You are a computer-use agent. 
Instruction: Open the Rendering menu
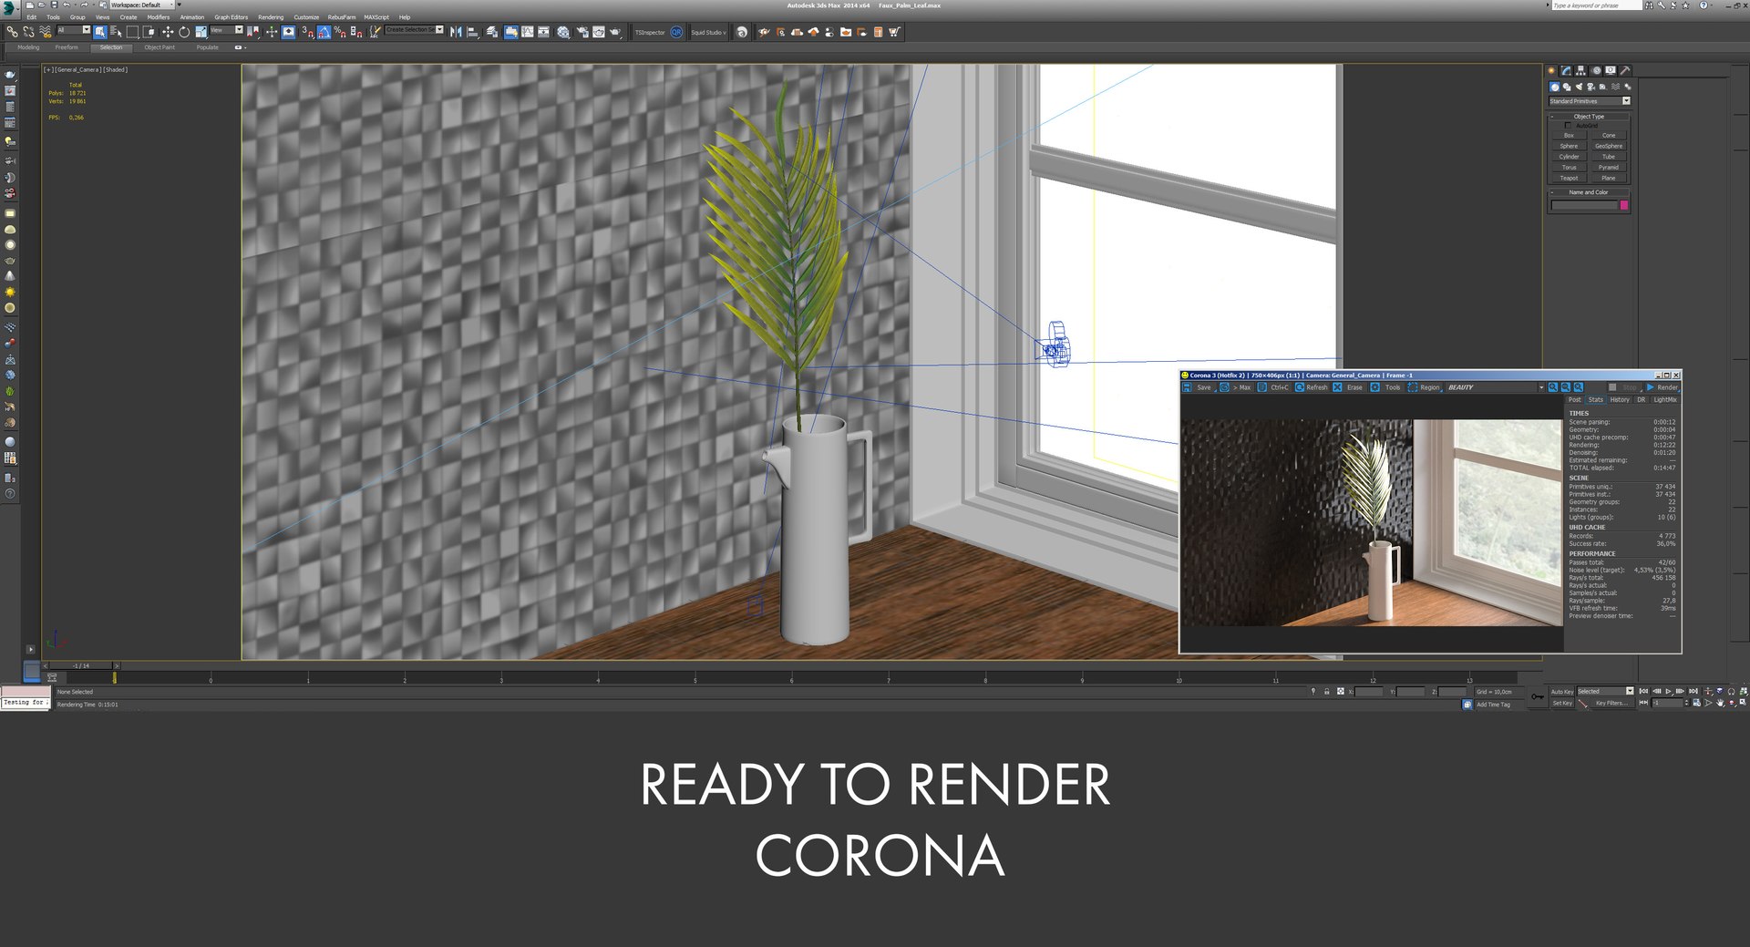[x=271, y=17]
